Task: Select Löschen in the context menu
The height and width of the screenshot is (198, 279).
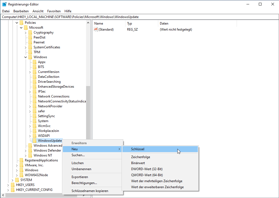Action: pos(93,163)
